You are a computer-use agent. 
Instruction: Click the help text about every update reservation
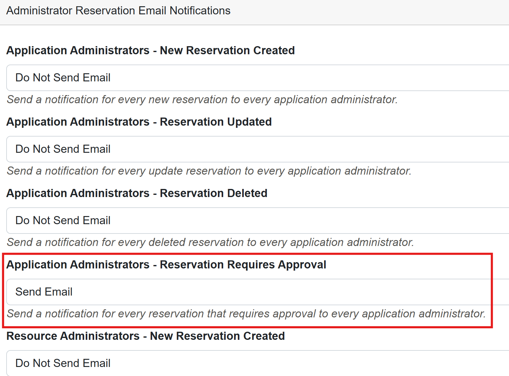pos(209,171)
